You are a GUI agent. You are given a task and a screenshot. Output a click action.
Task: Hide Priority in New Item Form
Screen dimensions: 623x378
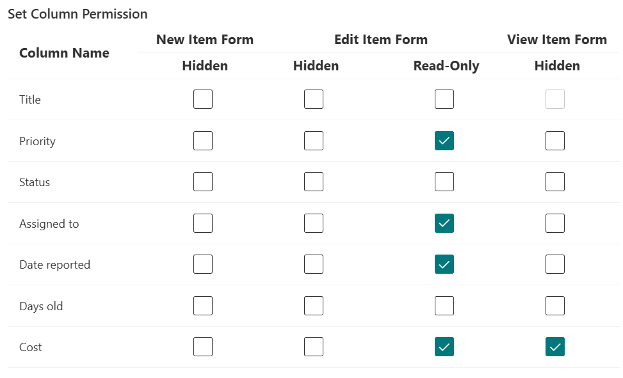click(202, 141)
